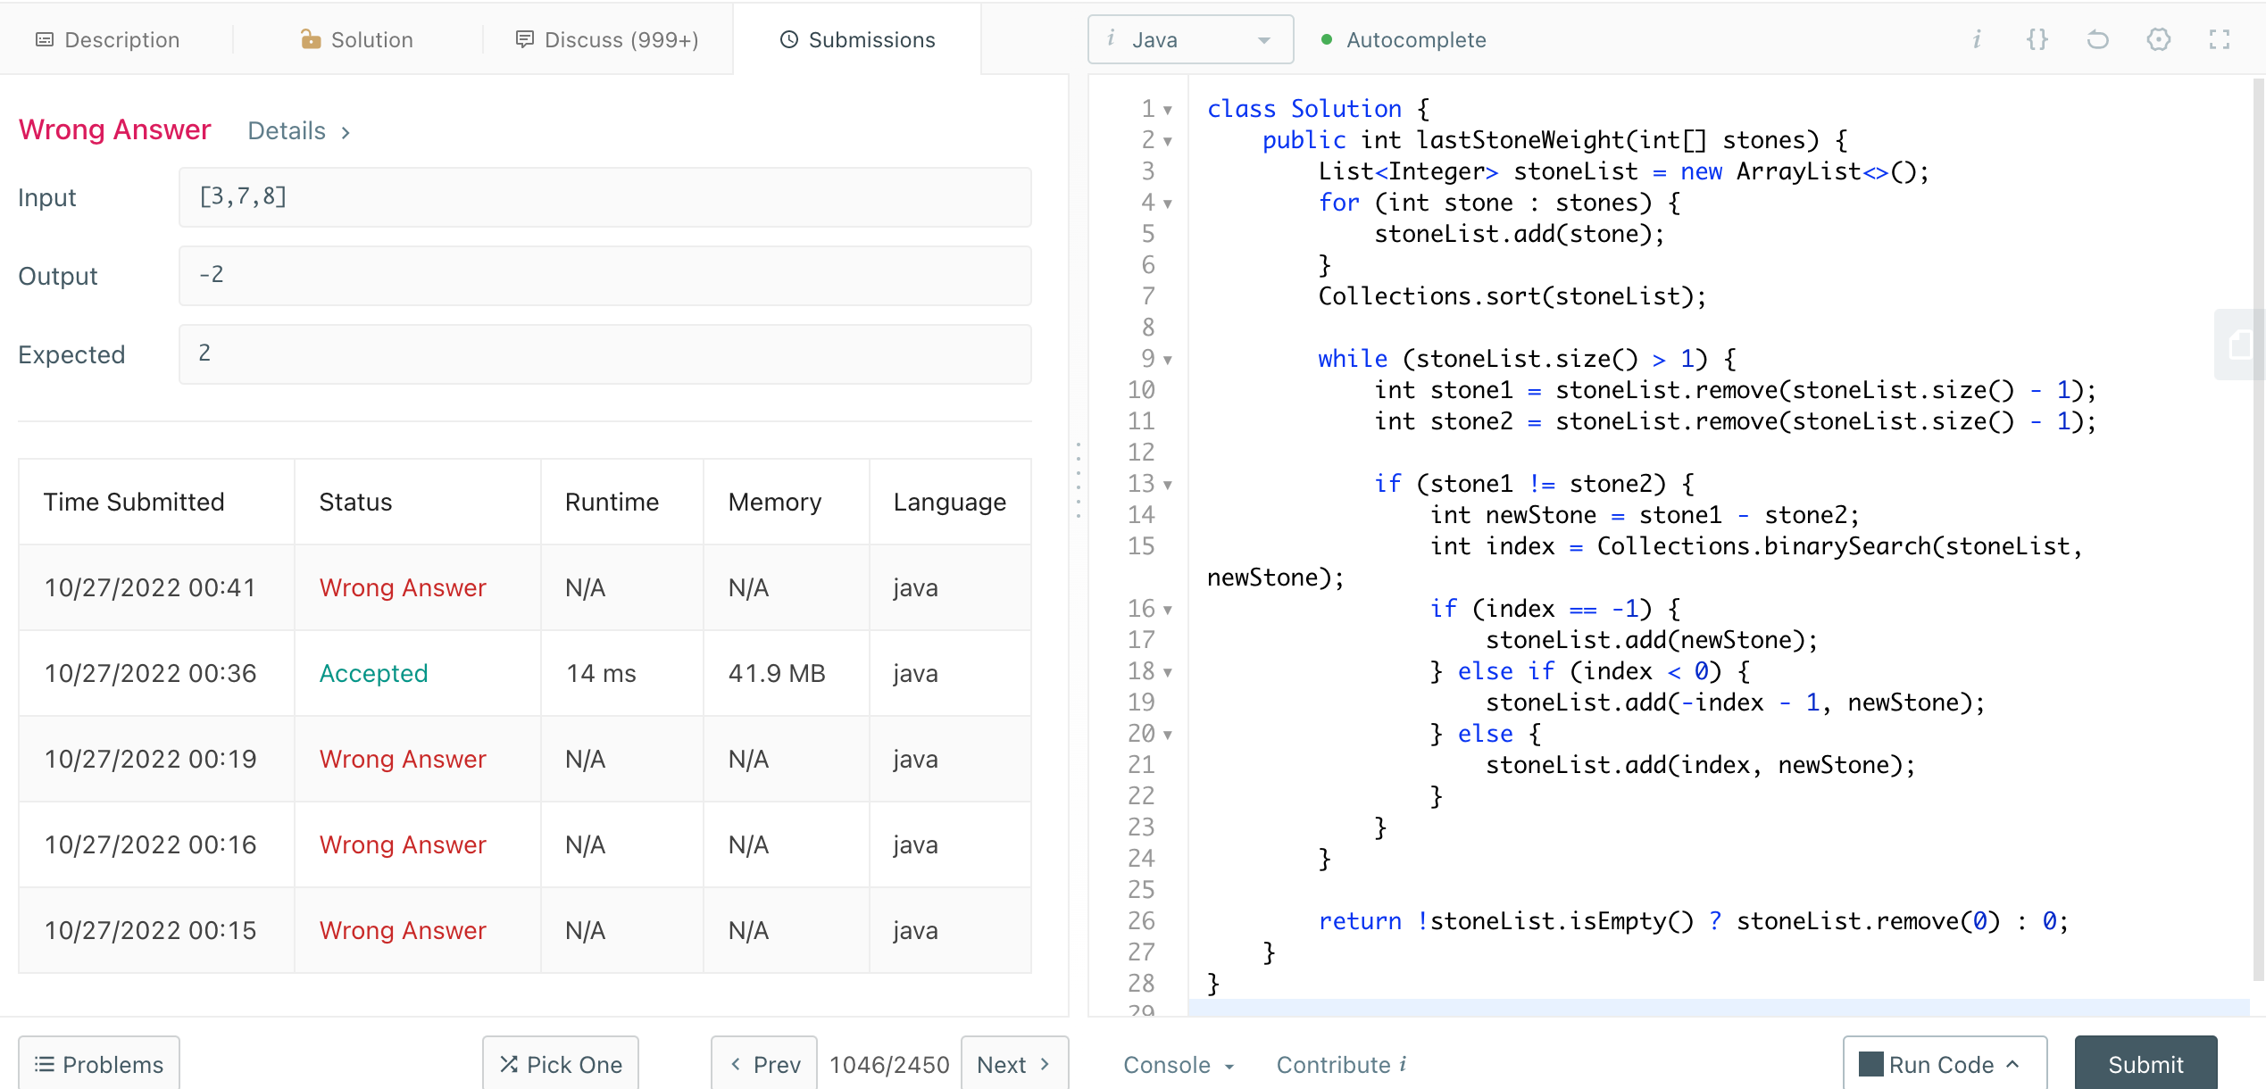Expand the Console panel dropdown
Screen dimensions: 2266x1089
click(x=1179, y=1064)
